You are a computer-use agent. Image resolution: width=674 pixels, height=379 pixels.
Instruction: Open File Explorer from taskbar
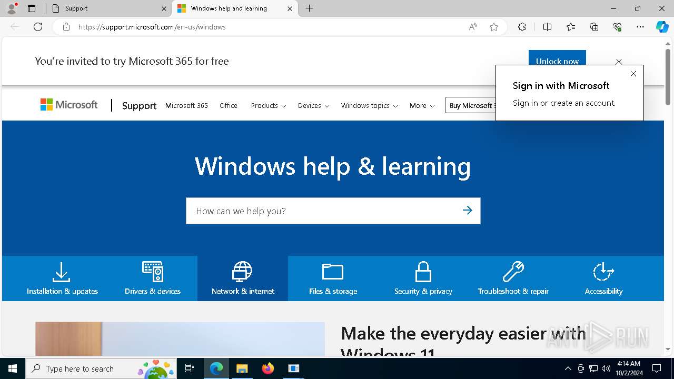click(x=242, y=368)
